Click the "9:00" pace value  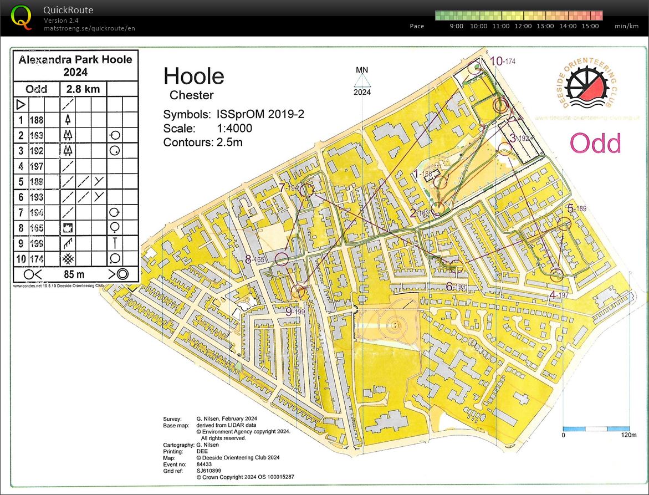[457, 26]
